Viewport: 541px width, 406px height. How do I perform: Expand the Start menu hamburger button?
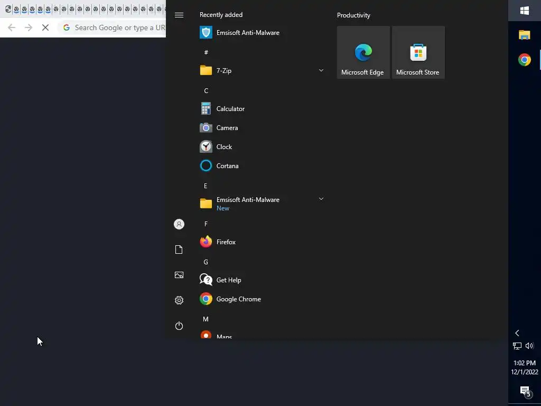(179, 15)
